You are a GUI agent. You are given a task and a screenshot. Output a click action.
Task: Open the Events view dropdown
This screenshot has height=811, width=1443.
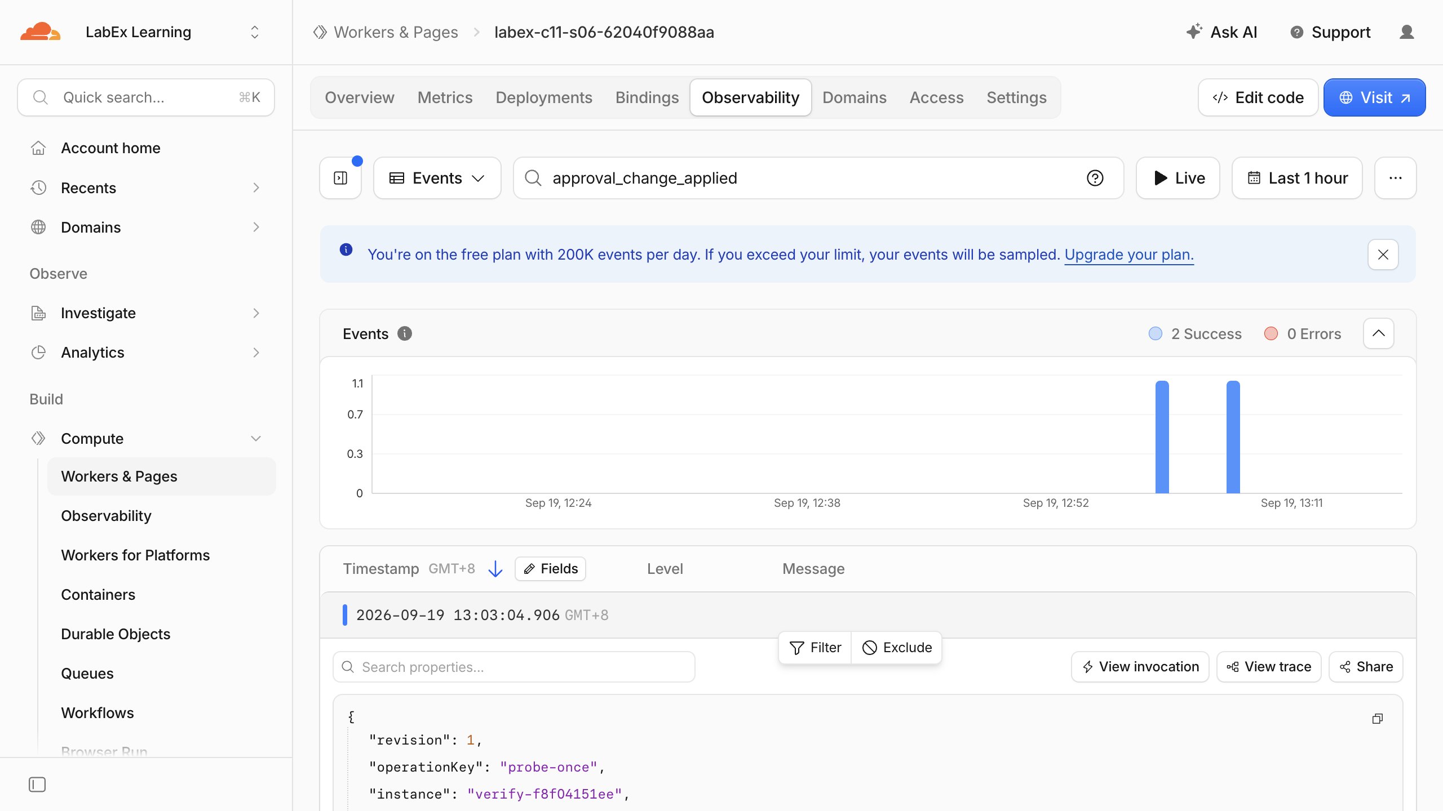[437, 178]
